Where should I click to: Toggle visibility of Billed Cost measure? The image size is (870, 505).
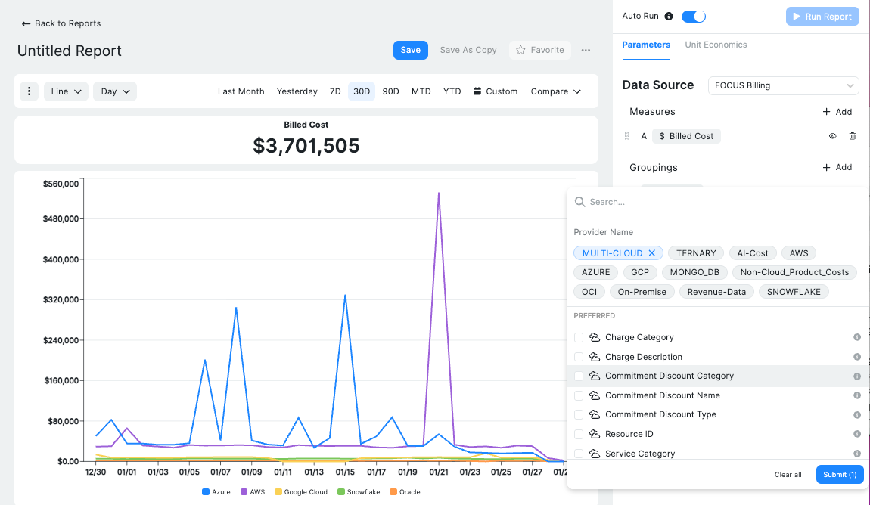tap(833, 136)
